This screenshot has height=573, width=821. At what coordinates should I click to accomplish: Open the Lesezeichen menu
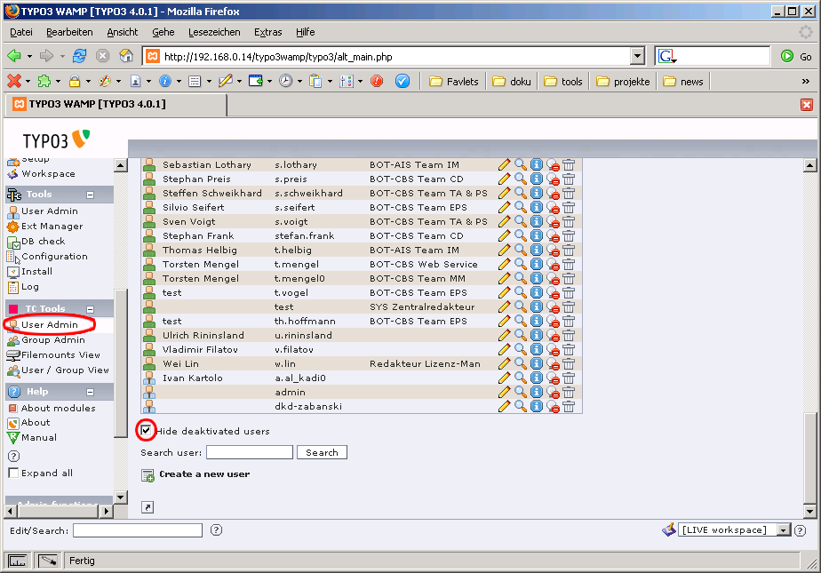pos(214,32)
